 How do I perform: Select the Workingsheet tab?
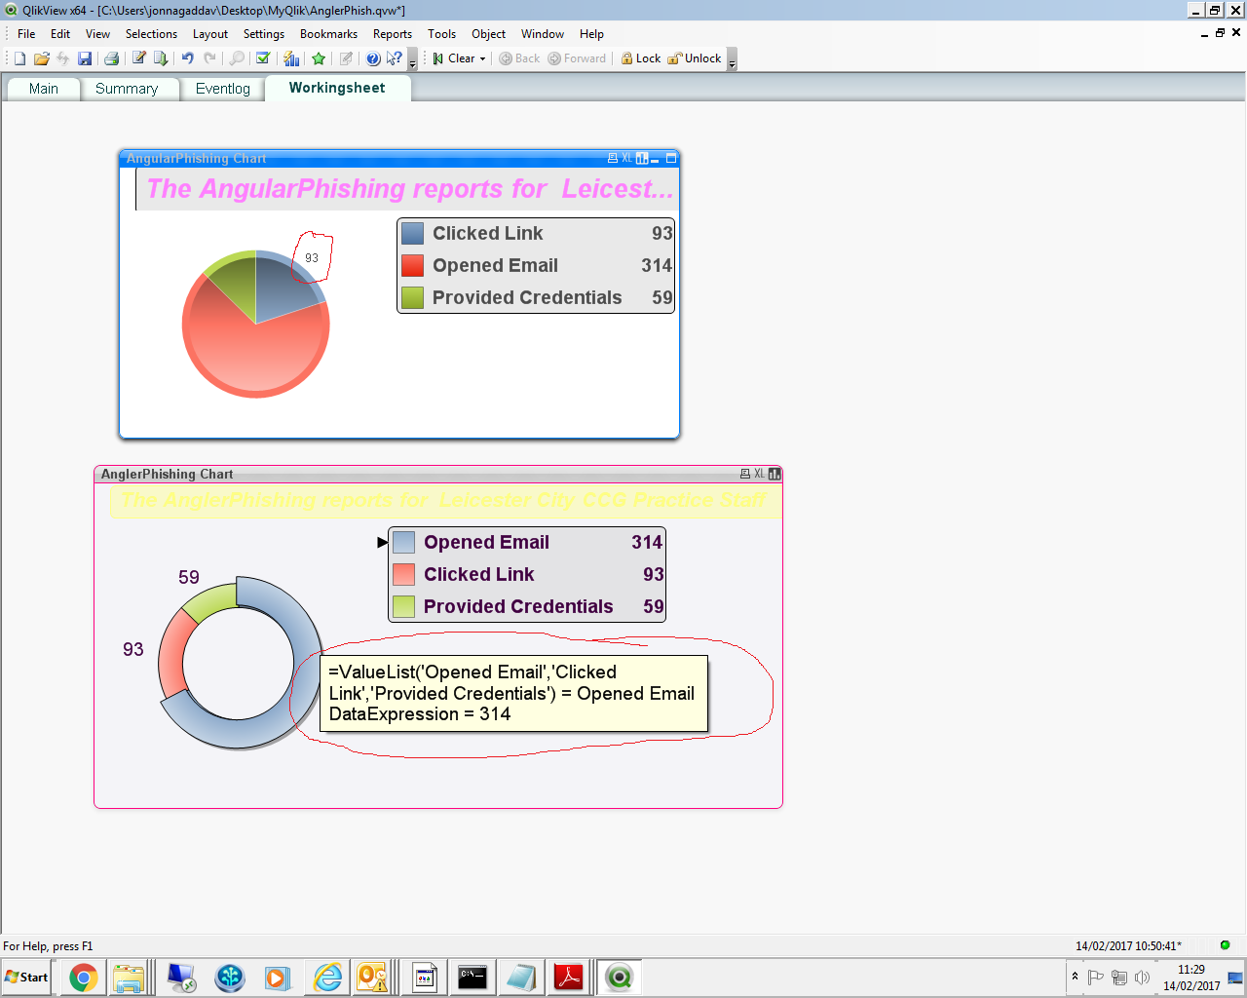tap(337, 88)
